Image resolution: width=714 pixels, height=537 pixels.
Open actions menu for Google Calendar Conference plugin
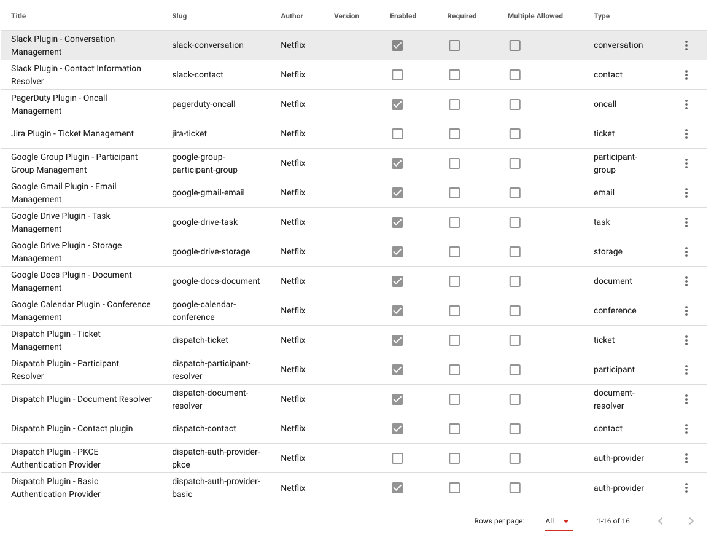pos(686,310)
